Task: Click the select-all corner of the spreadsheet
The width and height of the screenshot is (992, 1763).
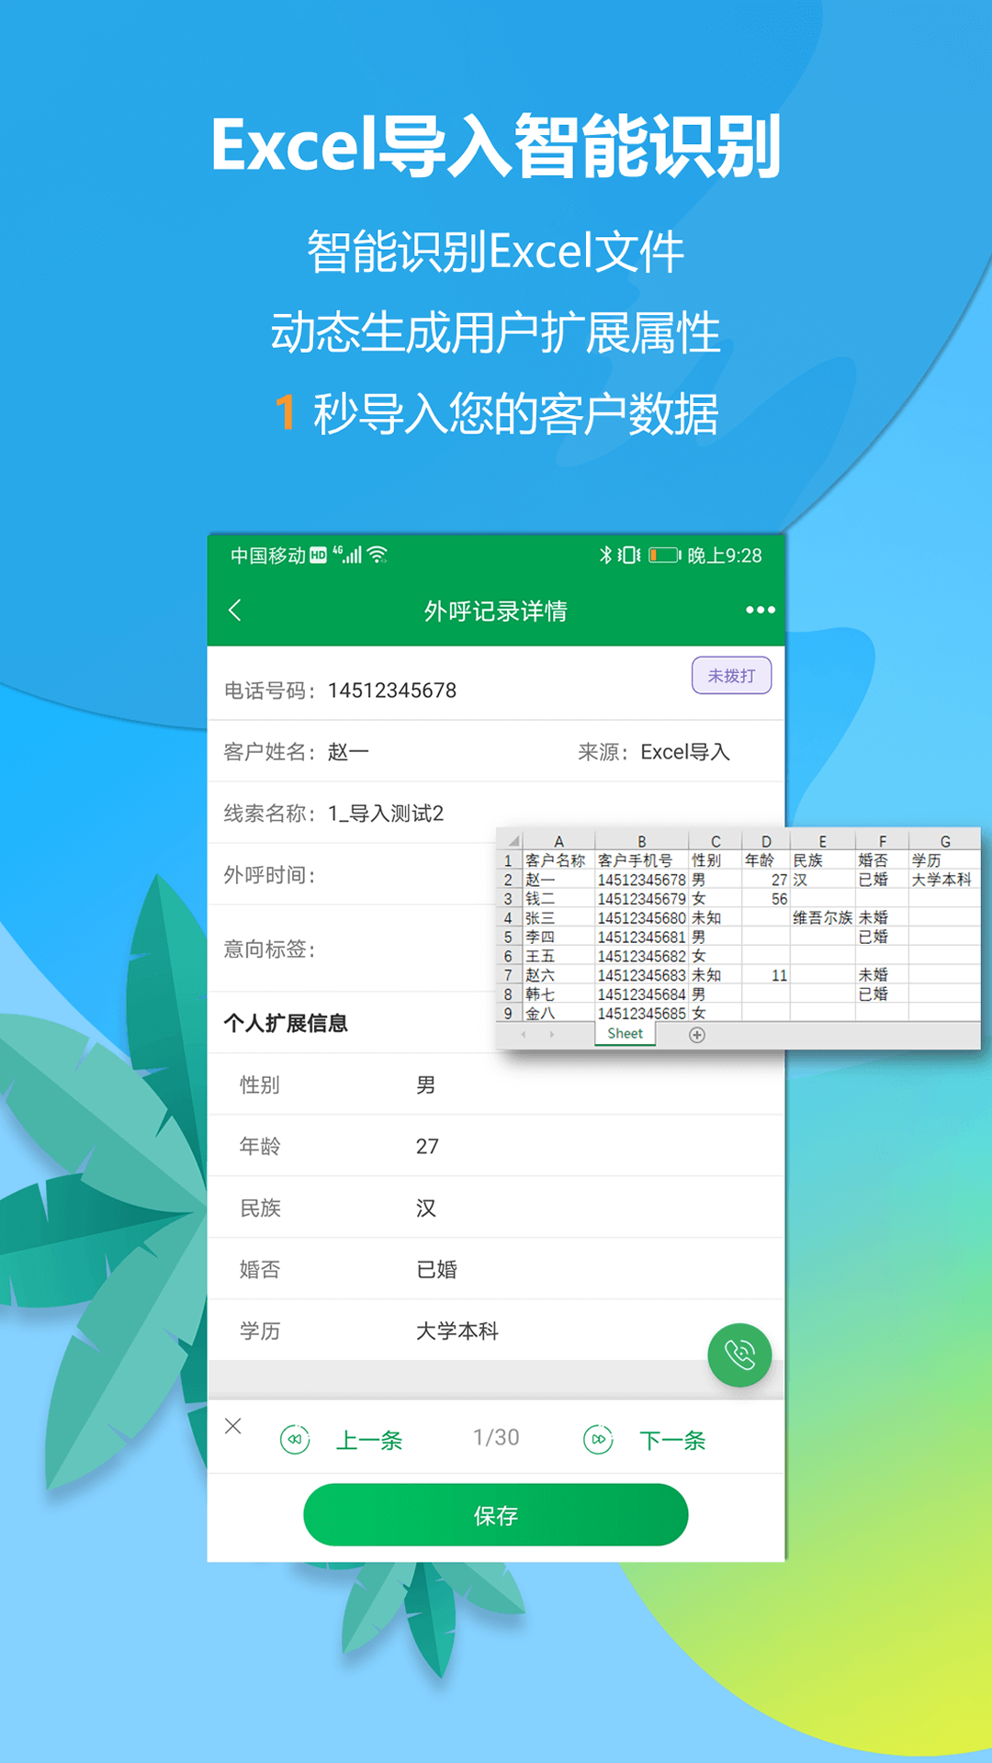Action: tap(510, 841)
